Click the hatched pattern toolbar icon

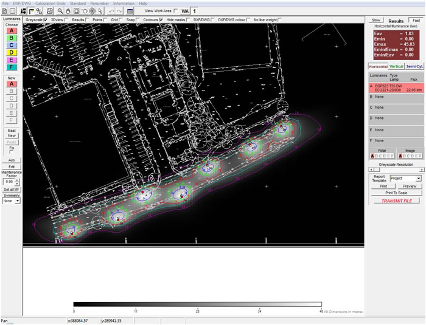(x=50, y=11)
